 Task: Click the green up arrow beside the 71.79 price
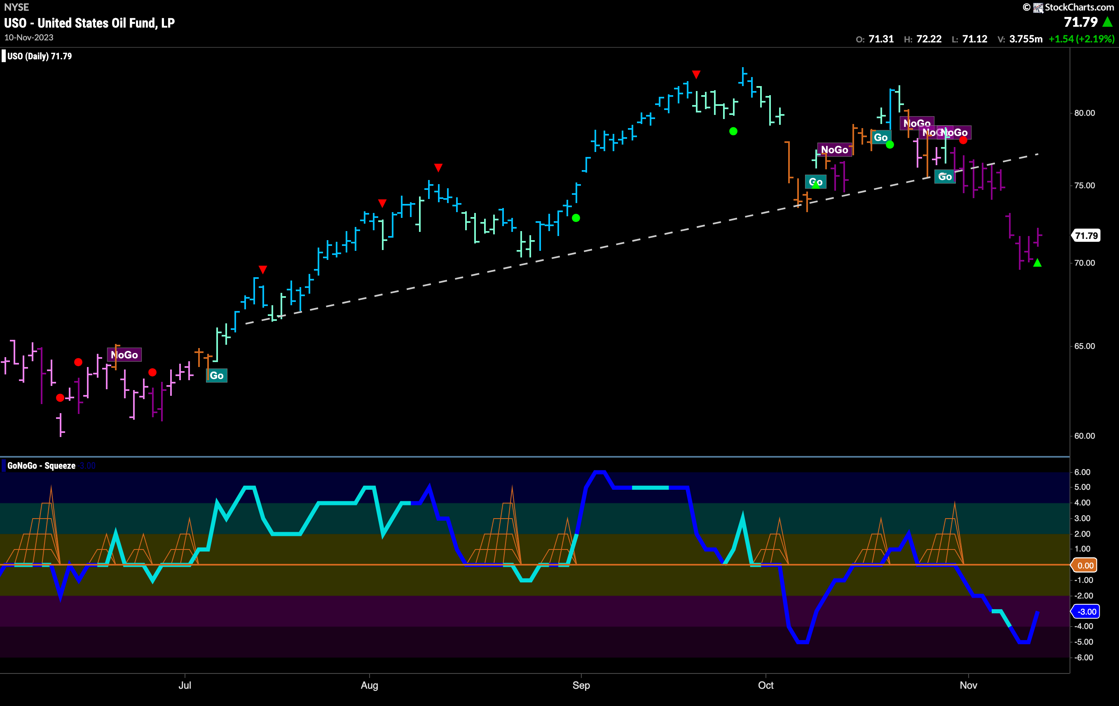(1107, 22)
